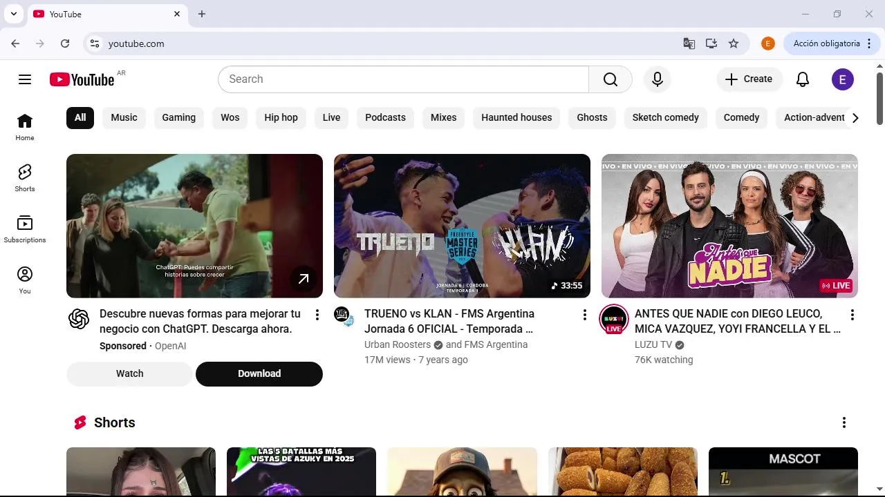Reload the page
This screenshot has height=497, width=885.
[x=65, y=43]
